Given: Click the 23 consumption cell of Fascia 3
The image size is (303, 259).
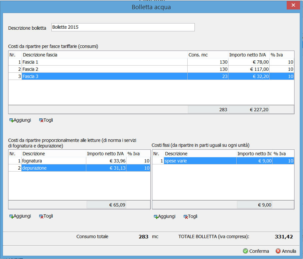Looking at the screenshot, I should pyautogui.click(x=208, y=76).
